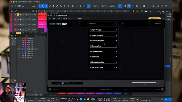Switch to the Home browser tab
This screenshot has width=182, height=102.
point(133,11)
